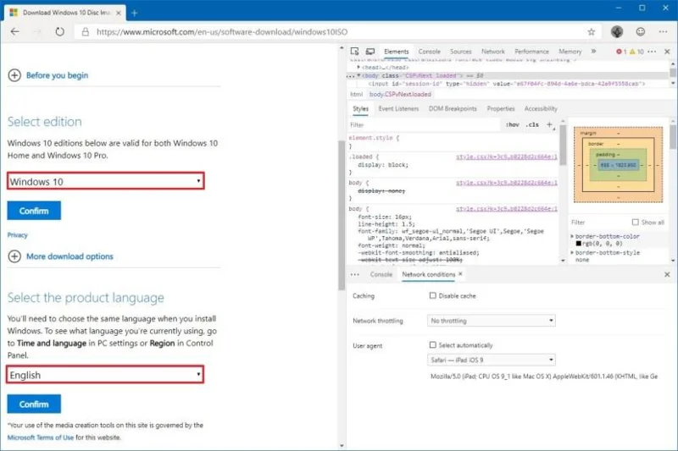Close the Download Windows 10 Disc Image tab
Screen dimensions: 678x451
pos(119,13)
